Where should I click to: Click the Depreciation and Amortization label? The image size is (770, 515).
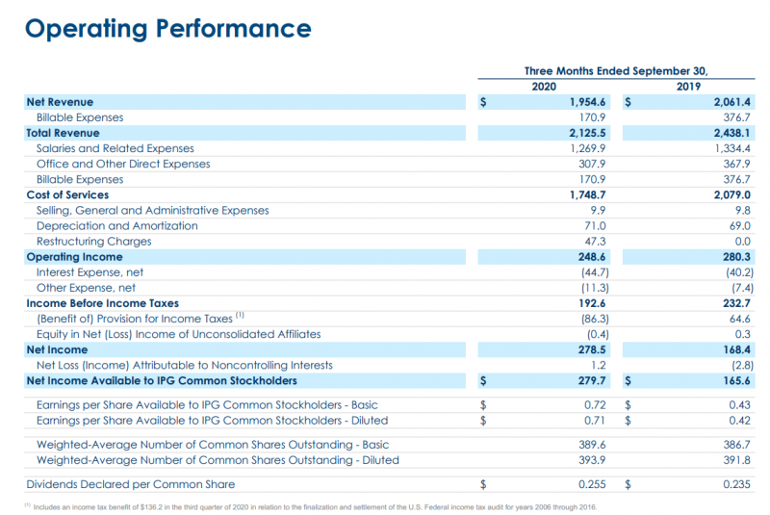(x=116, y=225)
